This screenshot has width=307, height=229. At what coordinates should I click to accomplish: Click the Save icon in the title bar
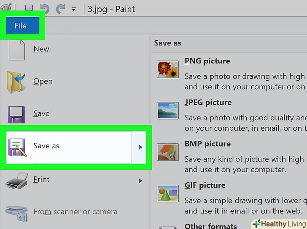coord(29,8)
